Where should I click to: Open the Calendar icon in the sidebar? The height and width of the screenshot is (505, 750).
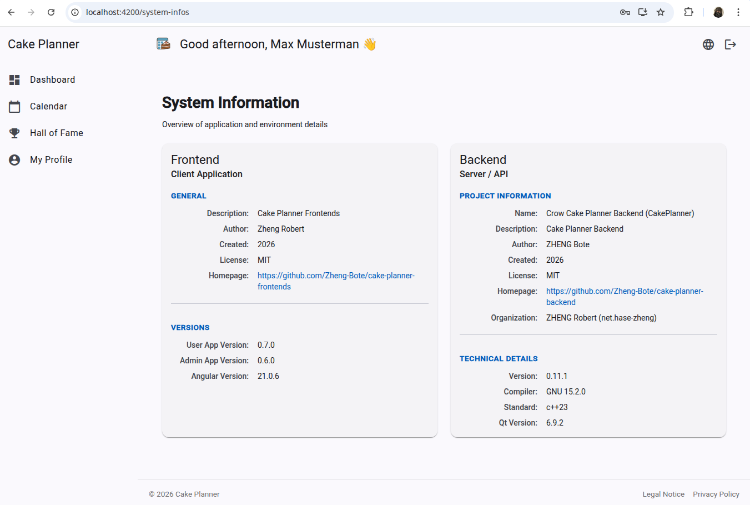[x=14, y=106]
